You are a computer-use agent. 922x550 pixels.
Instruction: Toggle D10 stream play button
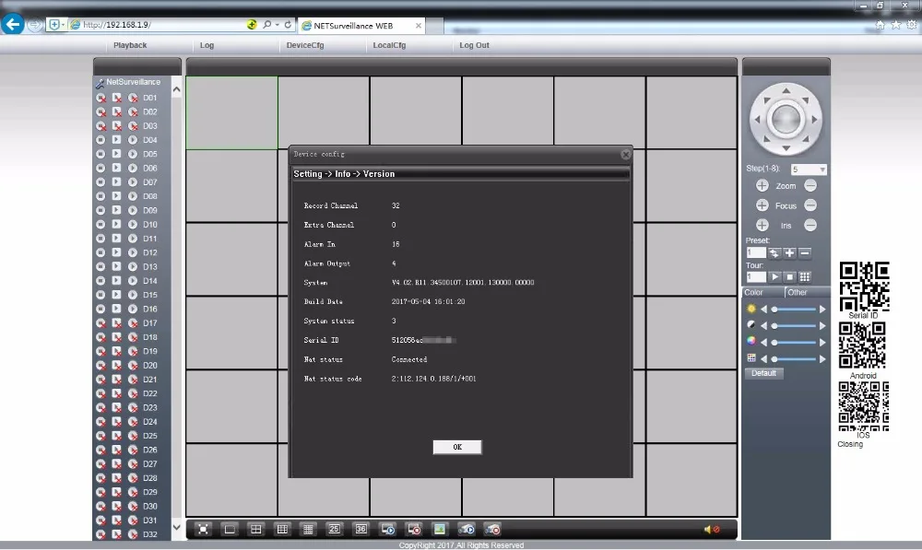coord(116,225)
